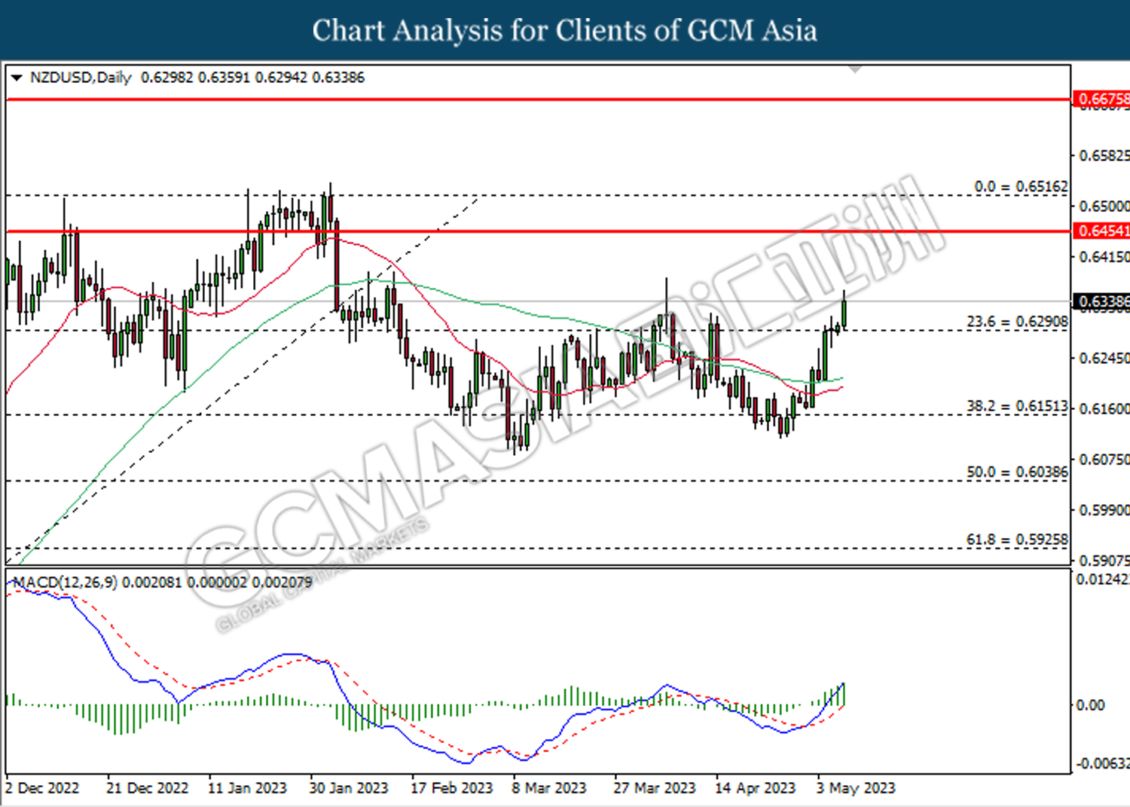
Task: Click the NZDUSD,Daily chart title
Action: tap(81, 78)
